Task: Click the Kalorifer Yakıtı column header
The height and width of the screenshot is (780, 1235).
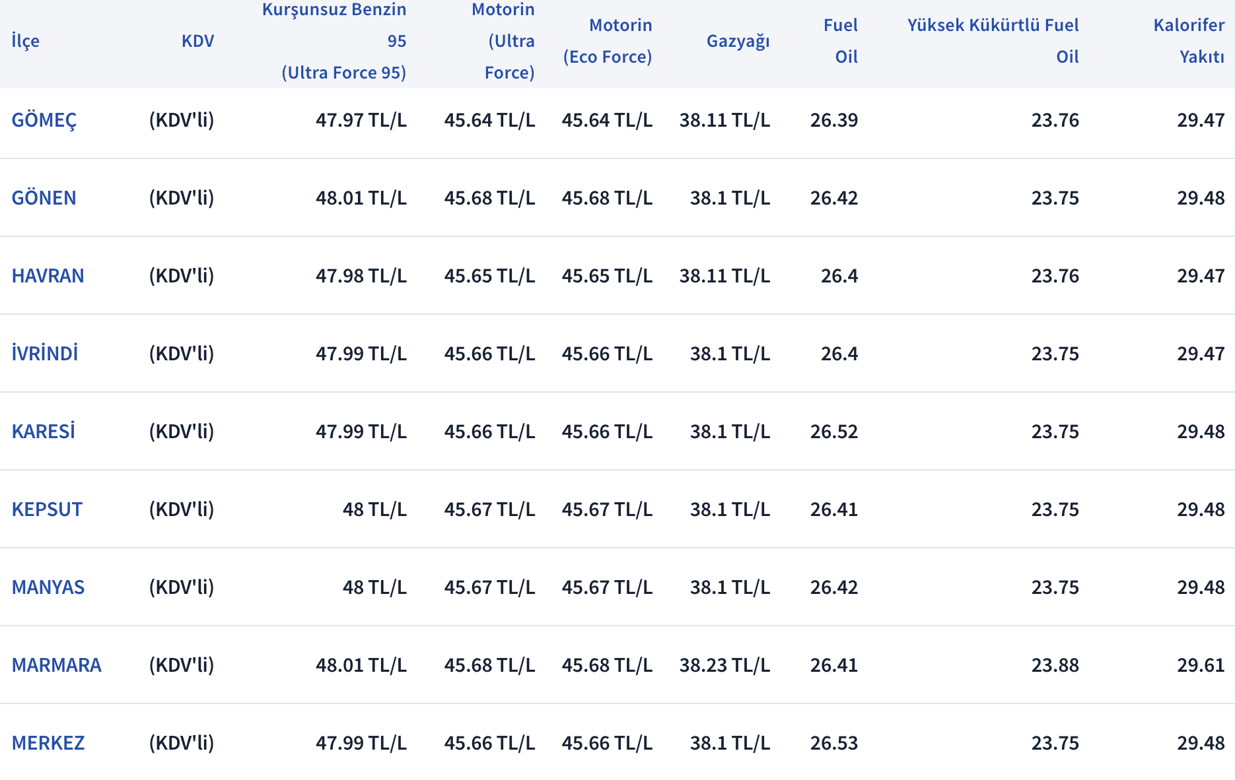Action: pos(1189,41)
